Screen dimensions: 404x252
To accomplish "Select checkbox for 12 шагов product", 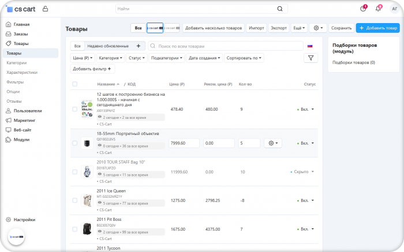I will click(x=74, y=109).
